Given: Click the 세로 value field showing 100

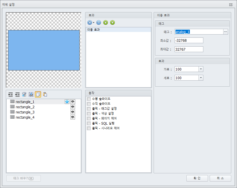Looking at the screenshot, I should (186, 78).
